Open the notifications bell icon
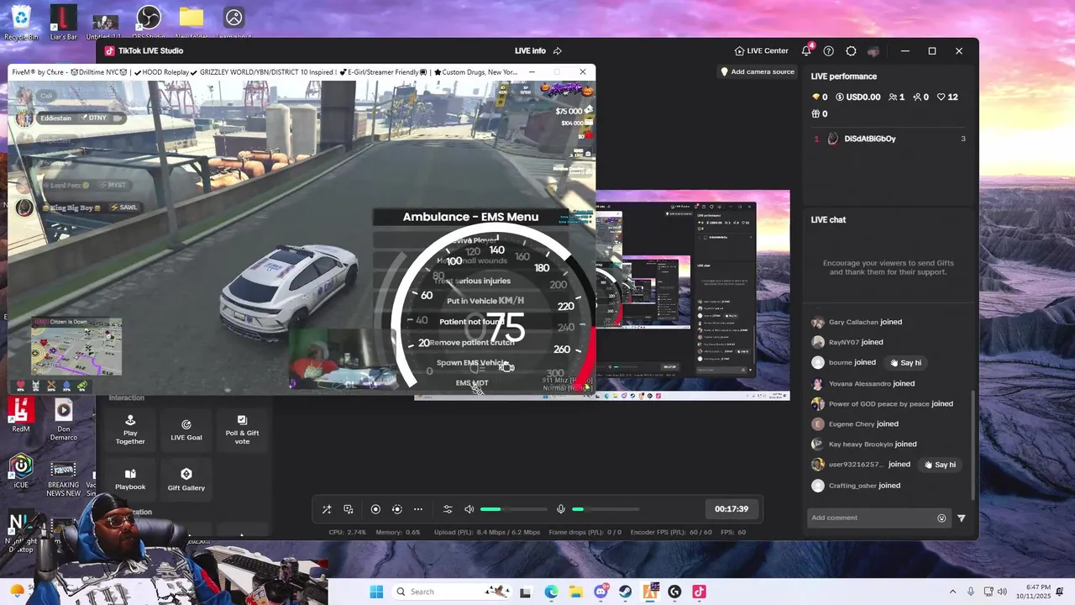 click(807, 50)
